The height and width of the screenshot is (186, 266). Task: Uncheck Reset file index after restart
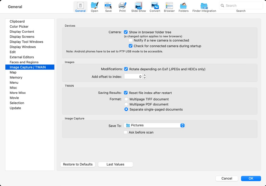(126, 93)
